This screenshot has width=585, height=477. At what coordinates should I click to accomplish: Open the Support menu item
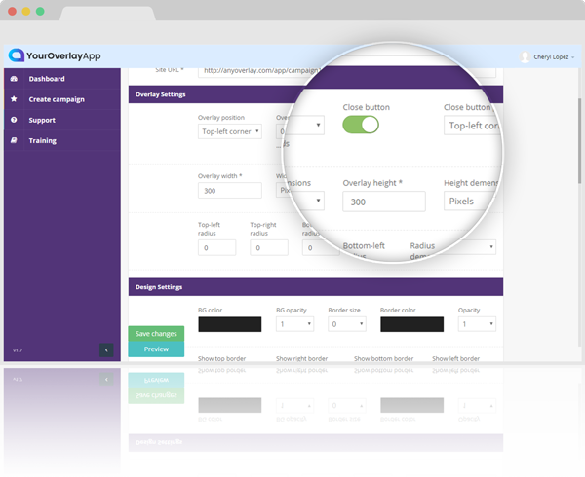[x=42, y=120]
